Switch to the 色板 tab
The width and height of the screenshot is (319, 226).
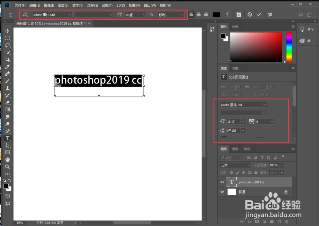click(x=235, y=27)
